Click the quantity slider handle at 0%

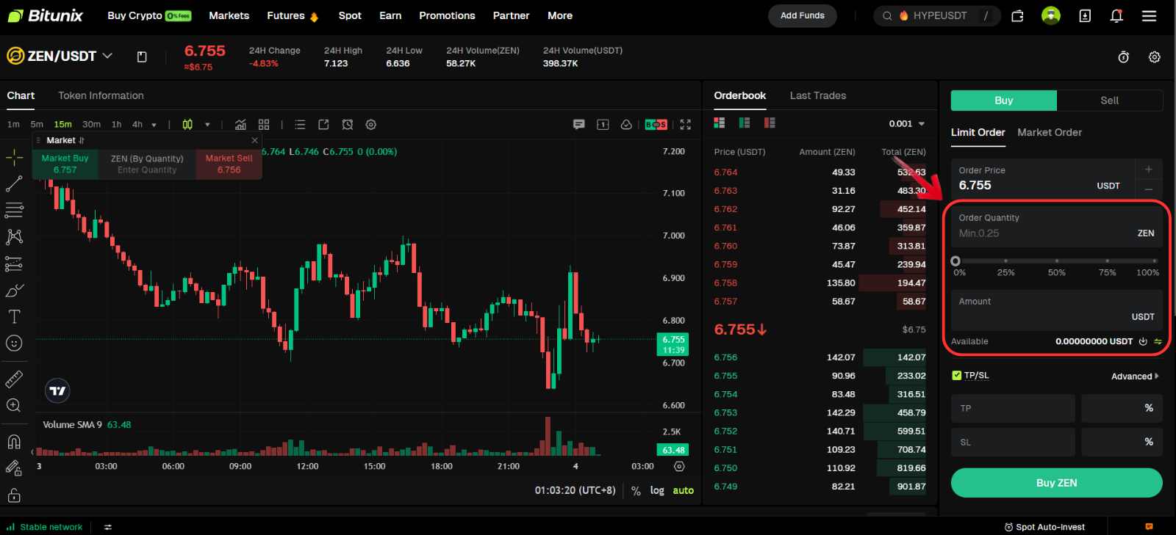(x=955, y=261)
